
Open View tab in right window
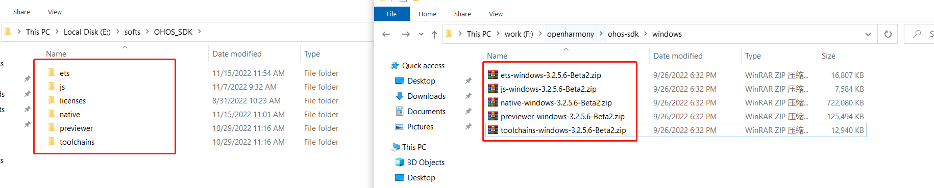496,14
